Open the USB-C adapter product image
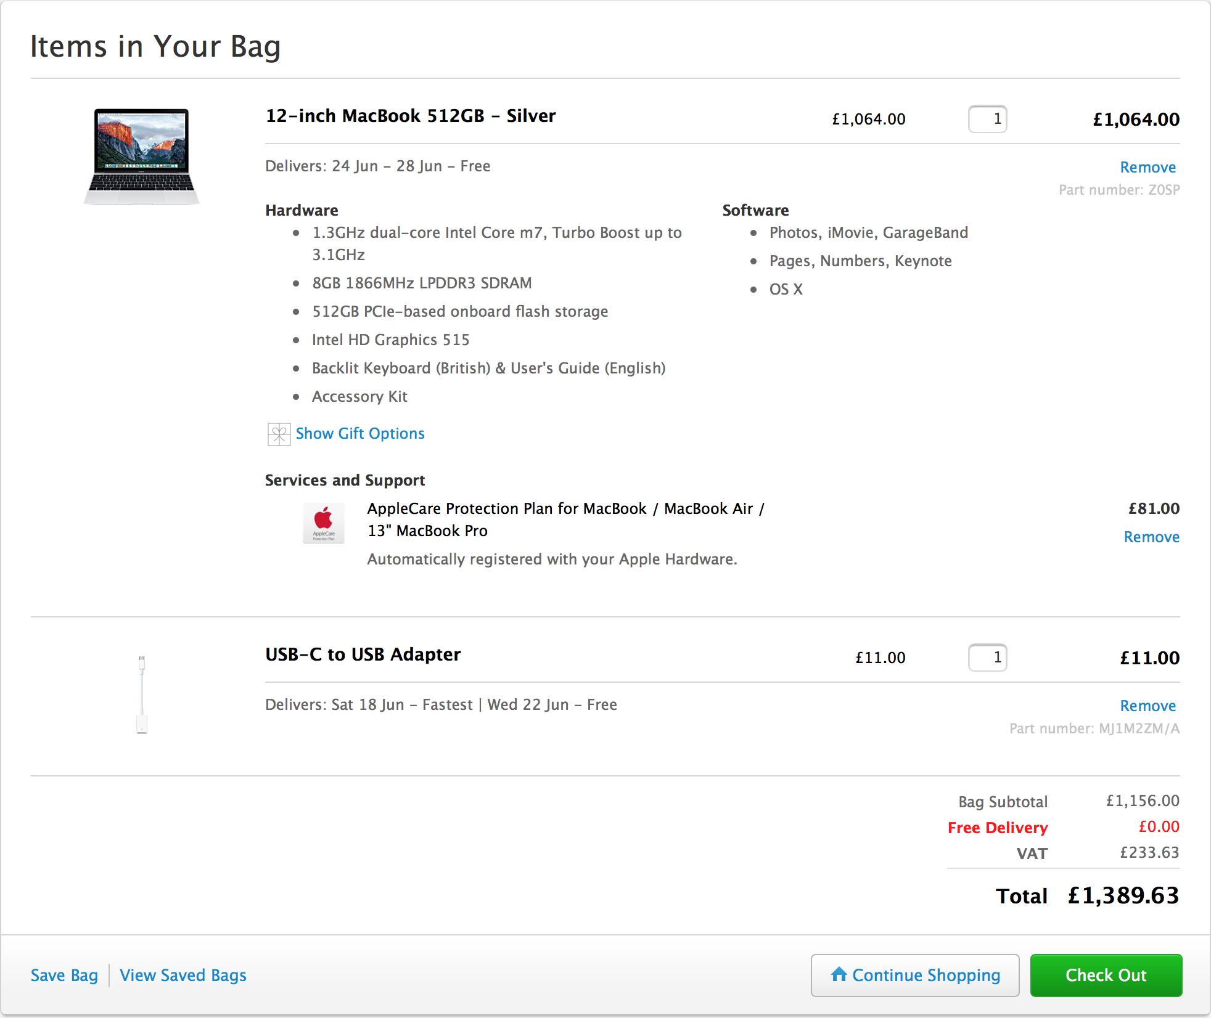Screen dimensions: 1211x1018 click(x=142, y=694)
